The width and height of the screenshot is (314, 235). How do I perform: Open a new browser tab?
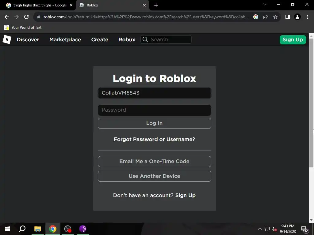pyautogui.click(x=156, y=6)
